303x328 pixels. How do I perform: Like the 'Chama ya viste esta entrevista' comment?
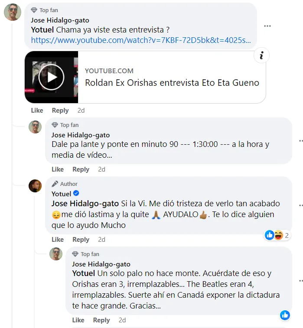(37, 110)
